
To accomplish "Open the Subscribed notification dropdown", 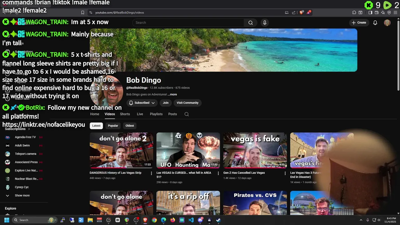I will (x=142, y=103).
